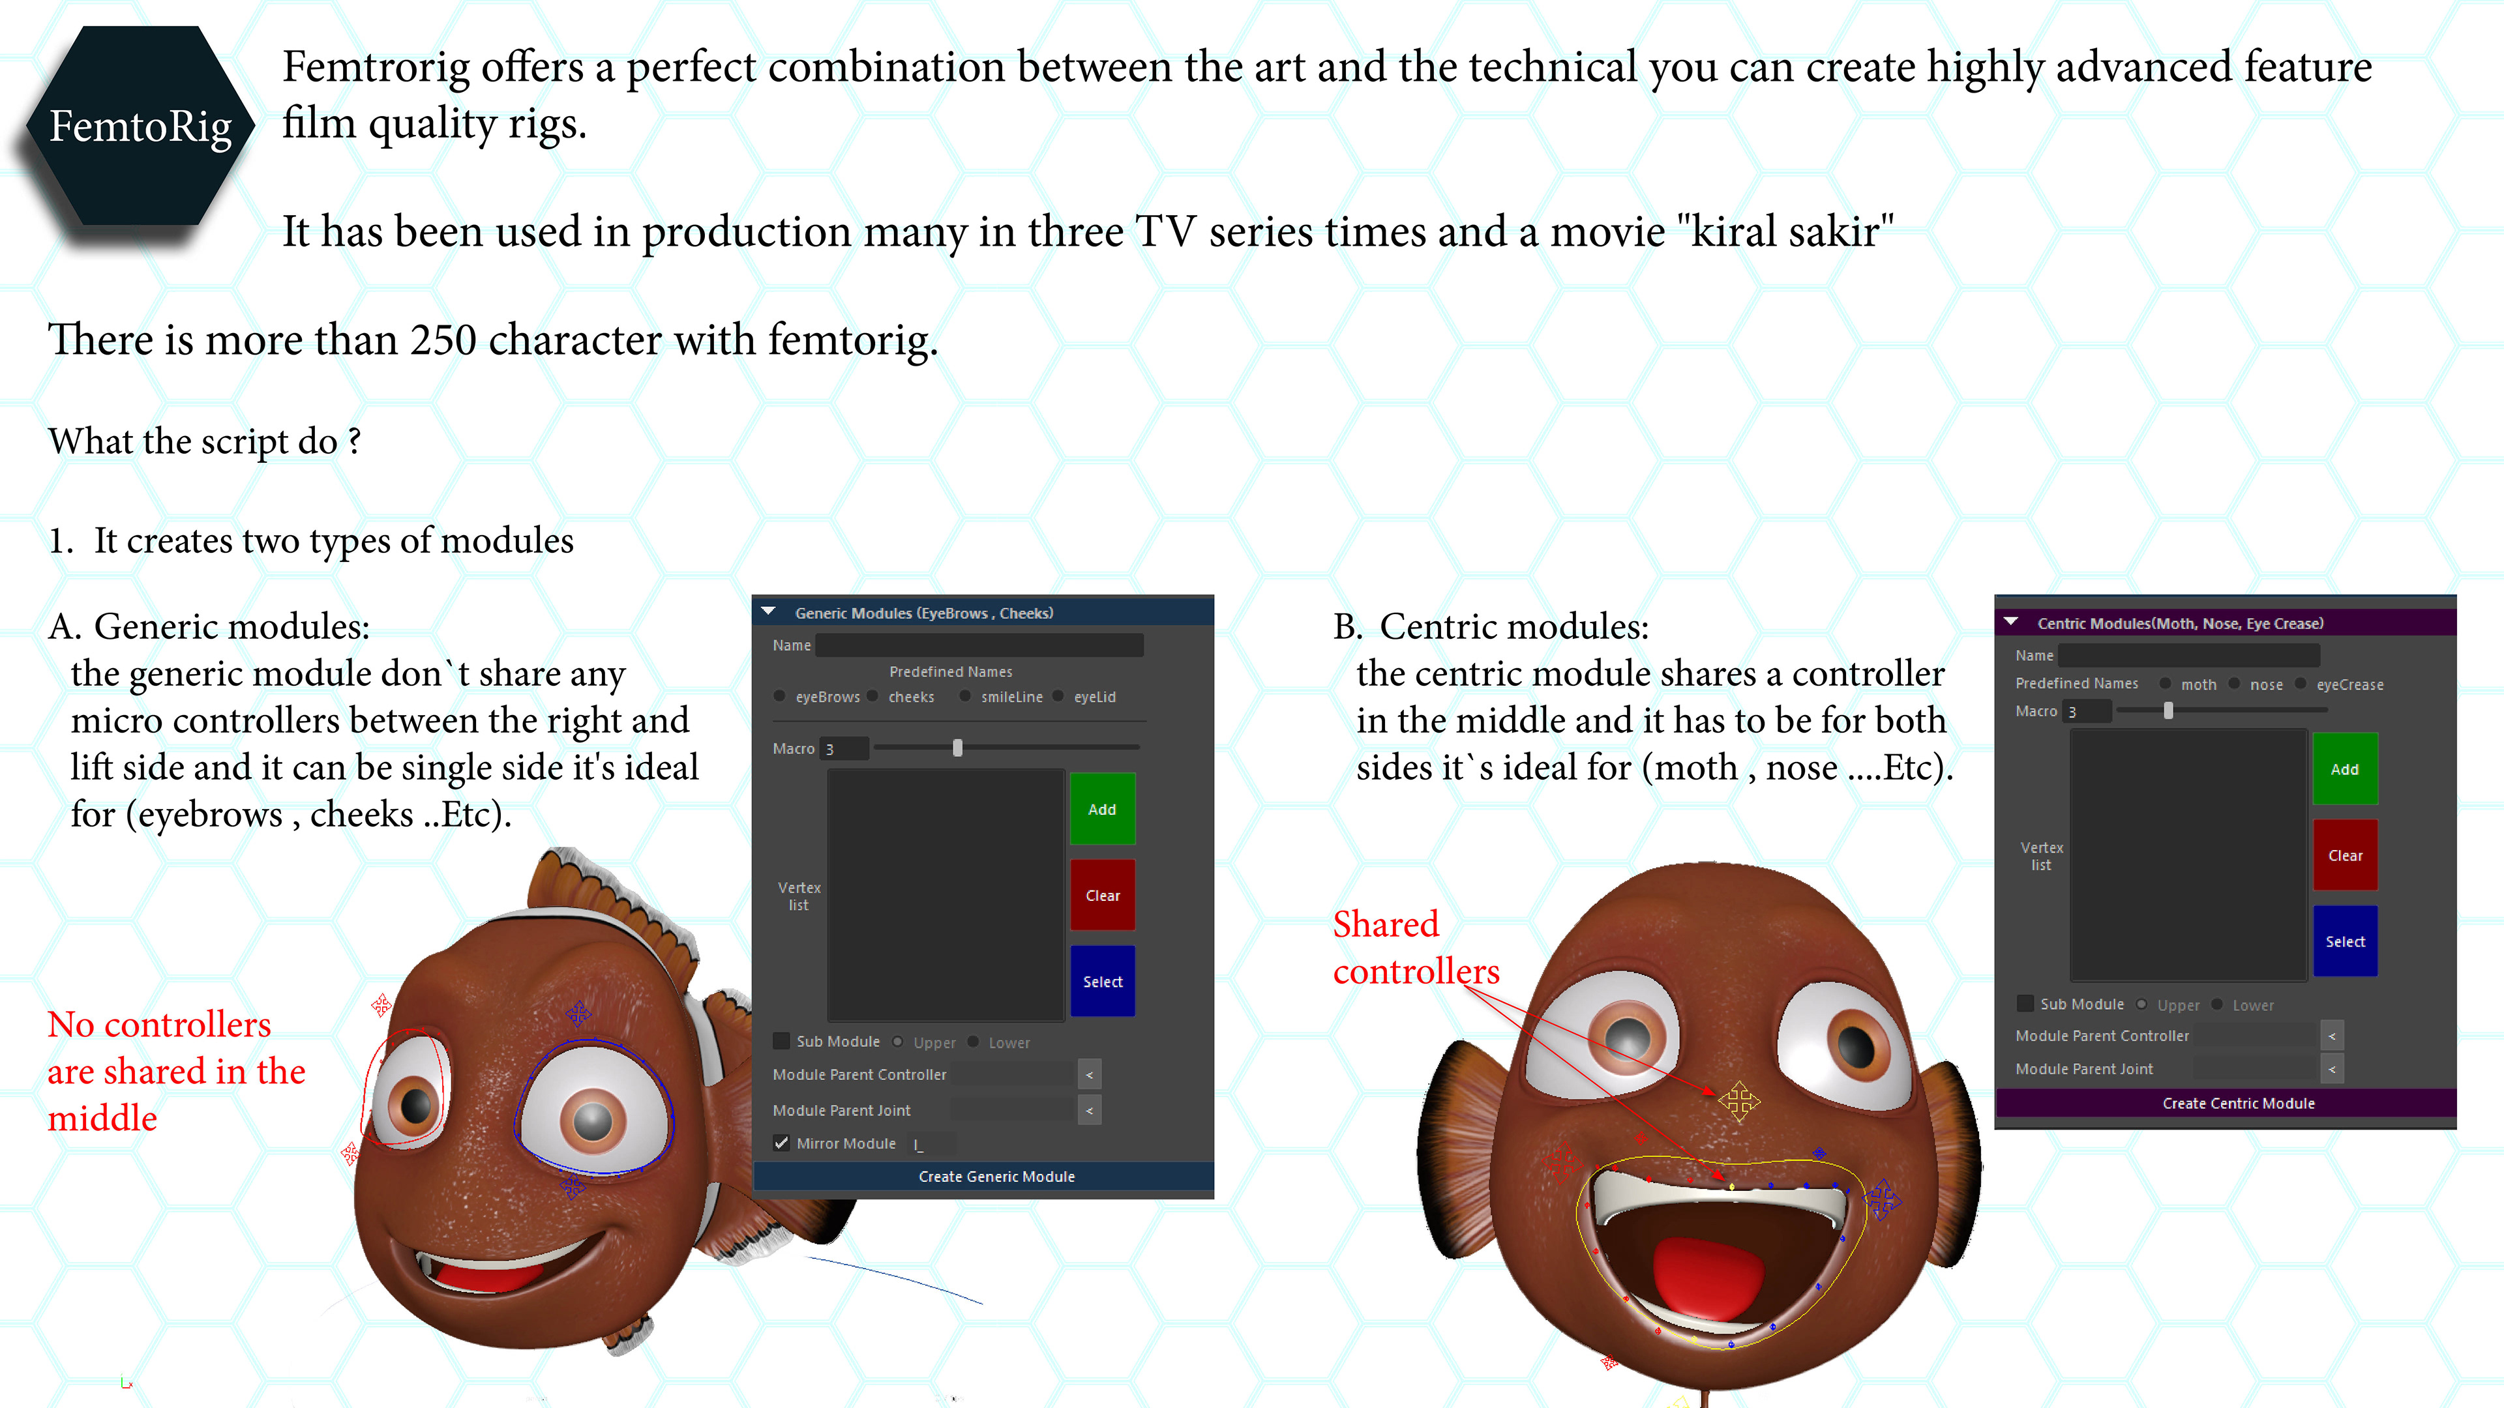Viewport: 2504px width, 1408px height.
Task: Click the arrow beside generic Module Parent Controller
Action: [1089, 1075]
